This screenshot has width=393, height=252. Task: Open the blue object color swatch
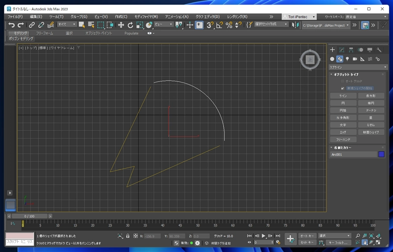[x=381, y=154]
